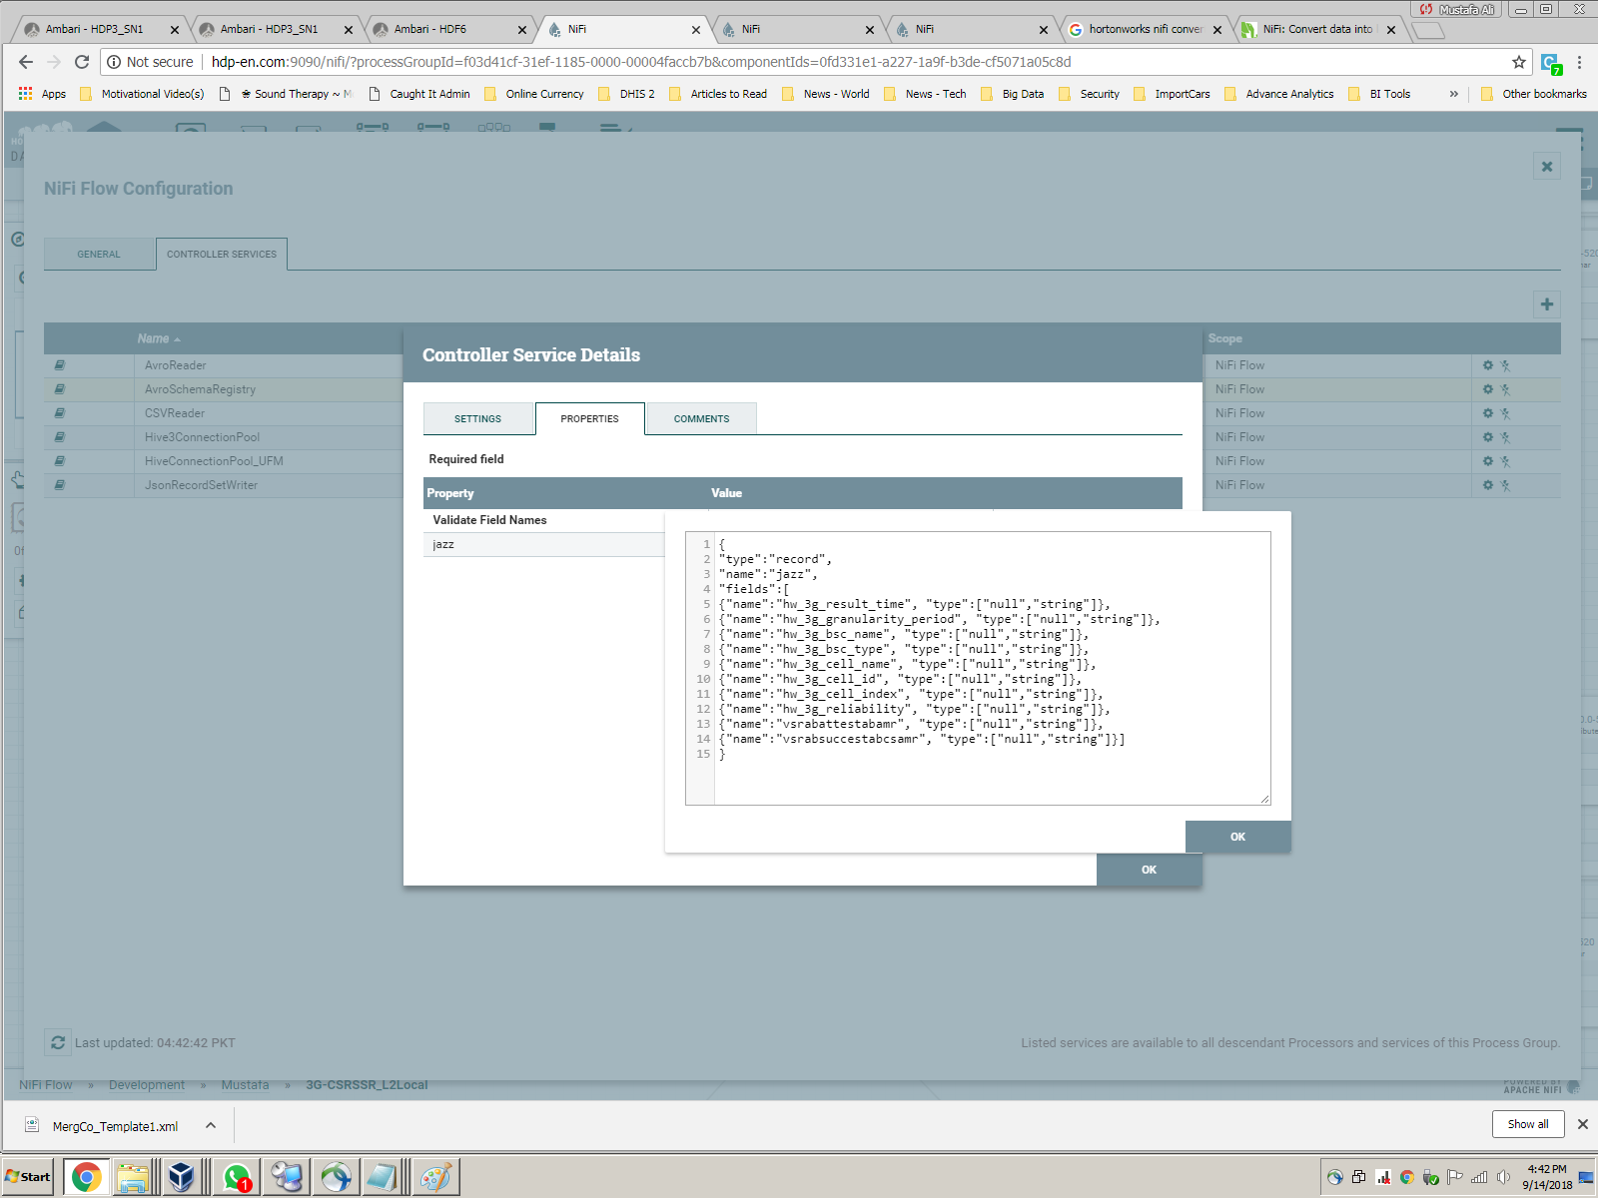Switch to the COMMENTS tab
This screenshot has width=1598, height=1198.
click(701, 418)
